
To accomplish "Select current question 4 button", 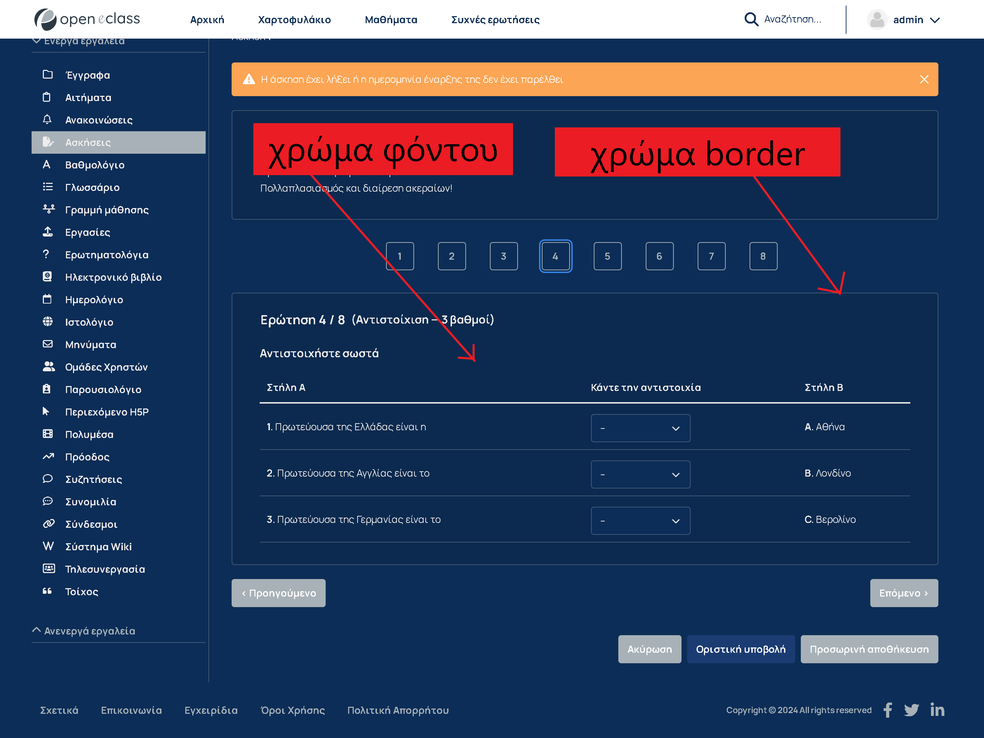I will click(x=555, y=256).
